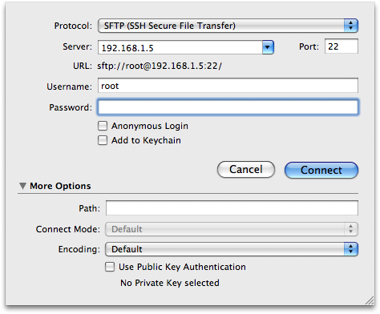Click the Cancel button
Viewport: 380px width, 314px height.
[246, 170]
